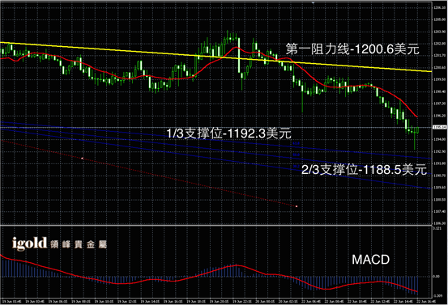Select the 61.8 Fibonacci level label

[x=297, y=143]
